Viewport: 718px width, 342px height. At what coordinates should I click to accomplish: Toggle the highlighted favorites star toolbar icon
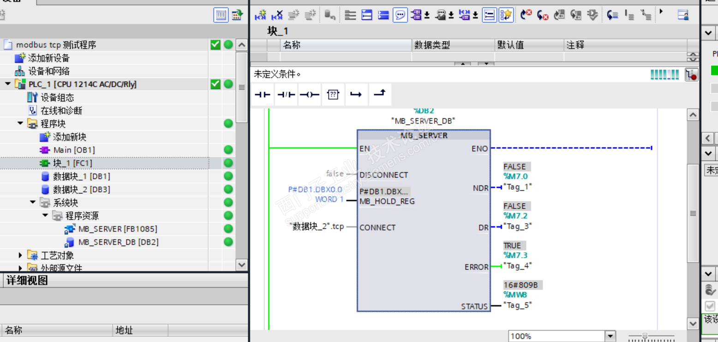click(x=506, y=15)
